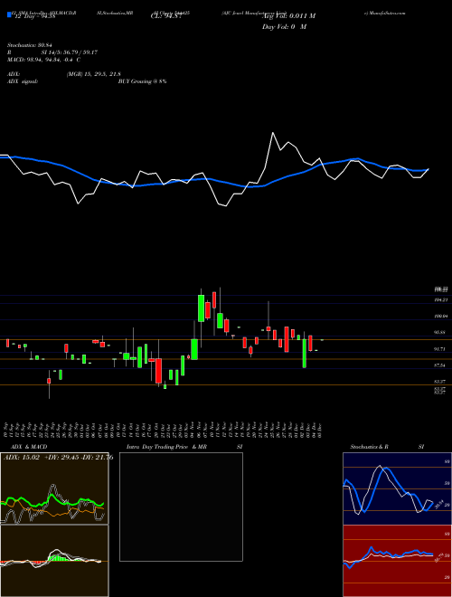Click the 104.21 price axis label

click(x=440, y=300)
